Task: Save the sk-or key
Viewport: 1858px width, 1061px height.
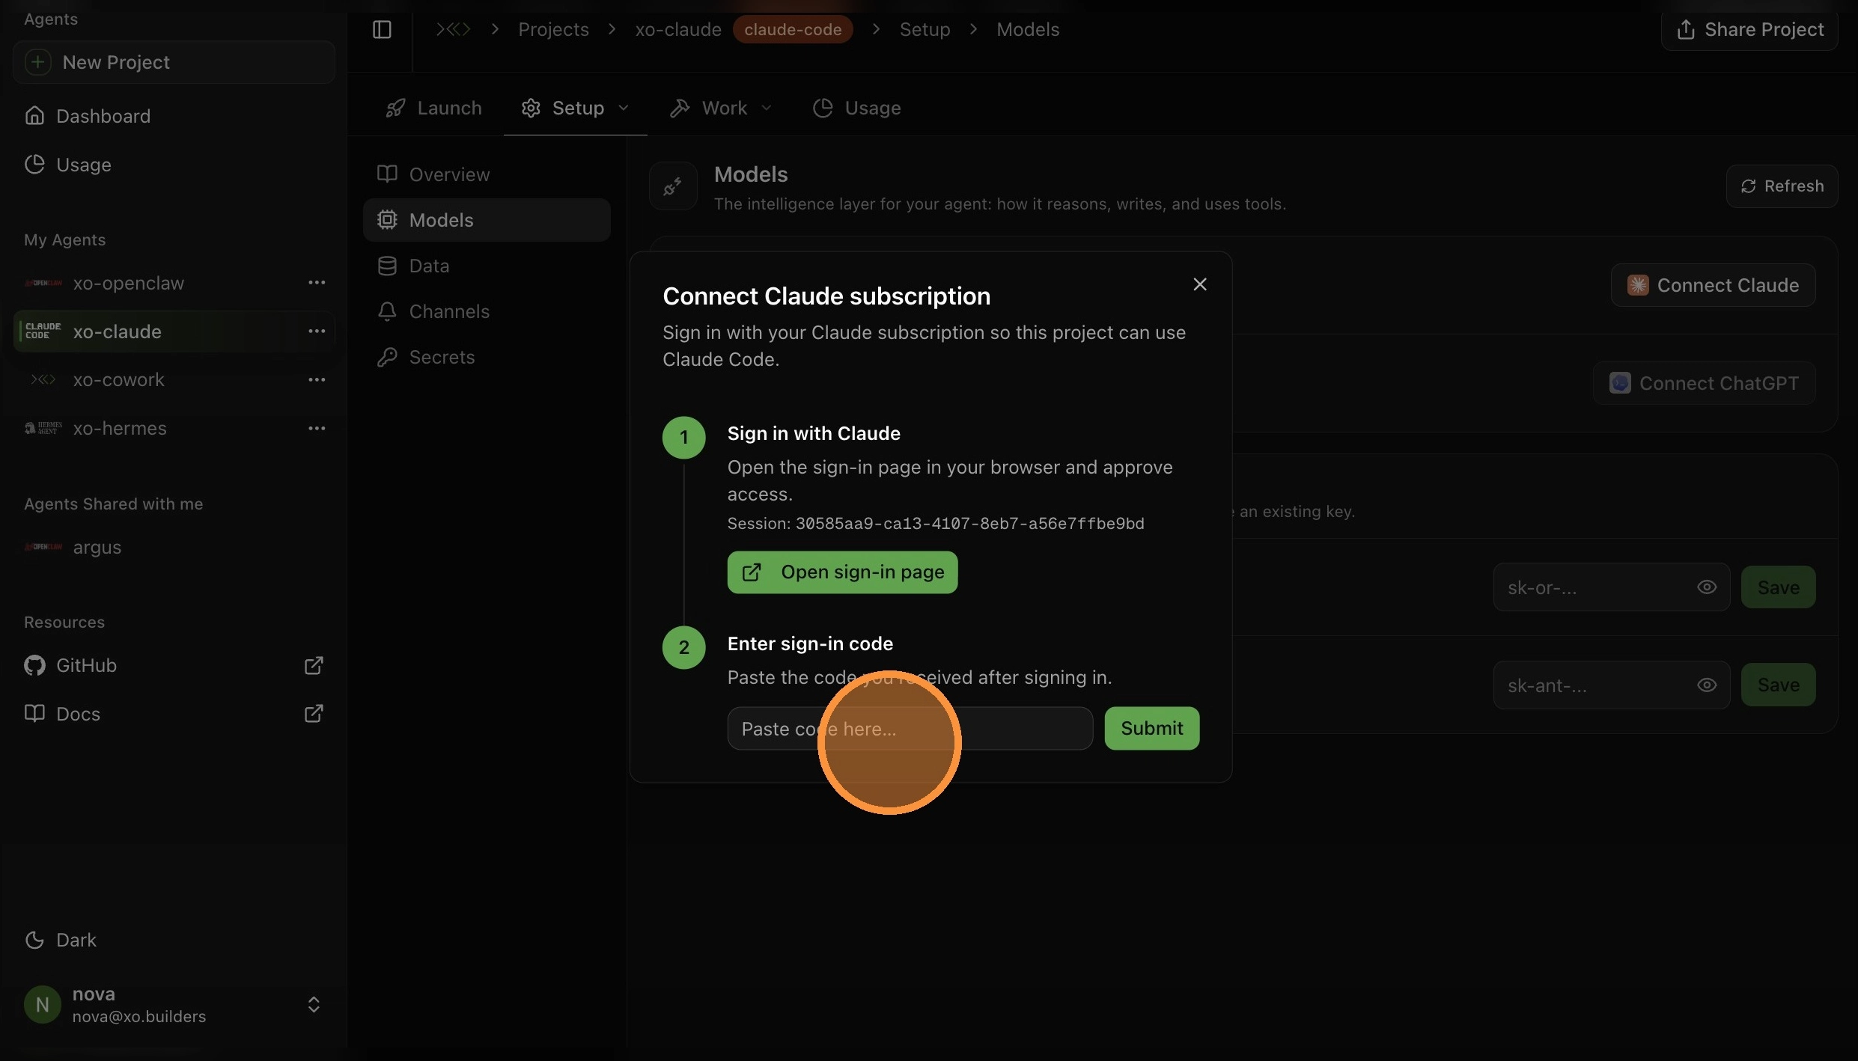Action: [x=1778, y=587]
